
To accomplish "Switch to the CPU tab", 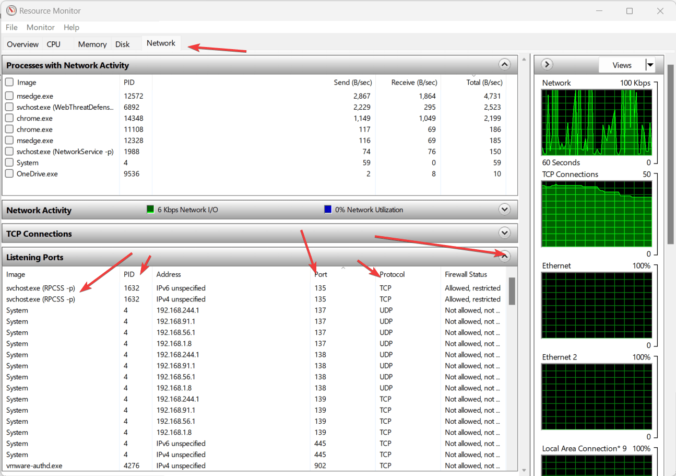I will tap(54, 44).
